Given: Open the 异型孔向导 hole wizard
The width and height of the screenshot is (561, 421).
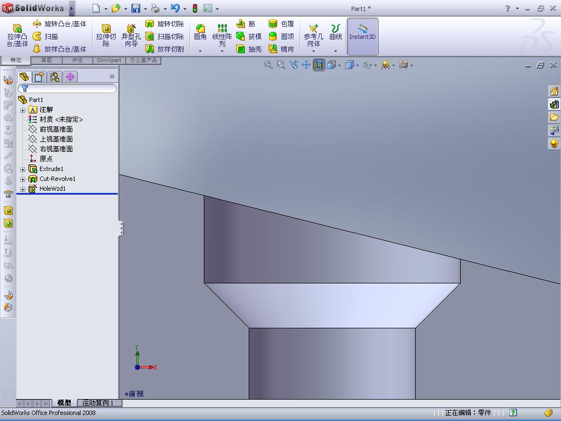Looking at the screenshot, I should [x=131, y=36].
